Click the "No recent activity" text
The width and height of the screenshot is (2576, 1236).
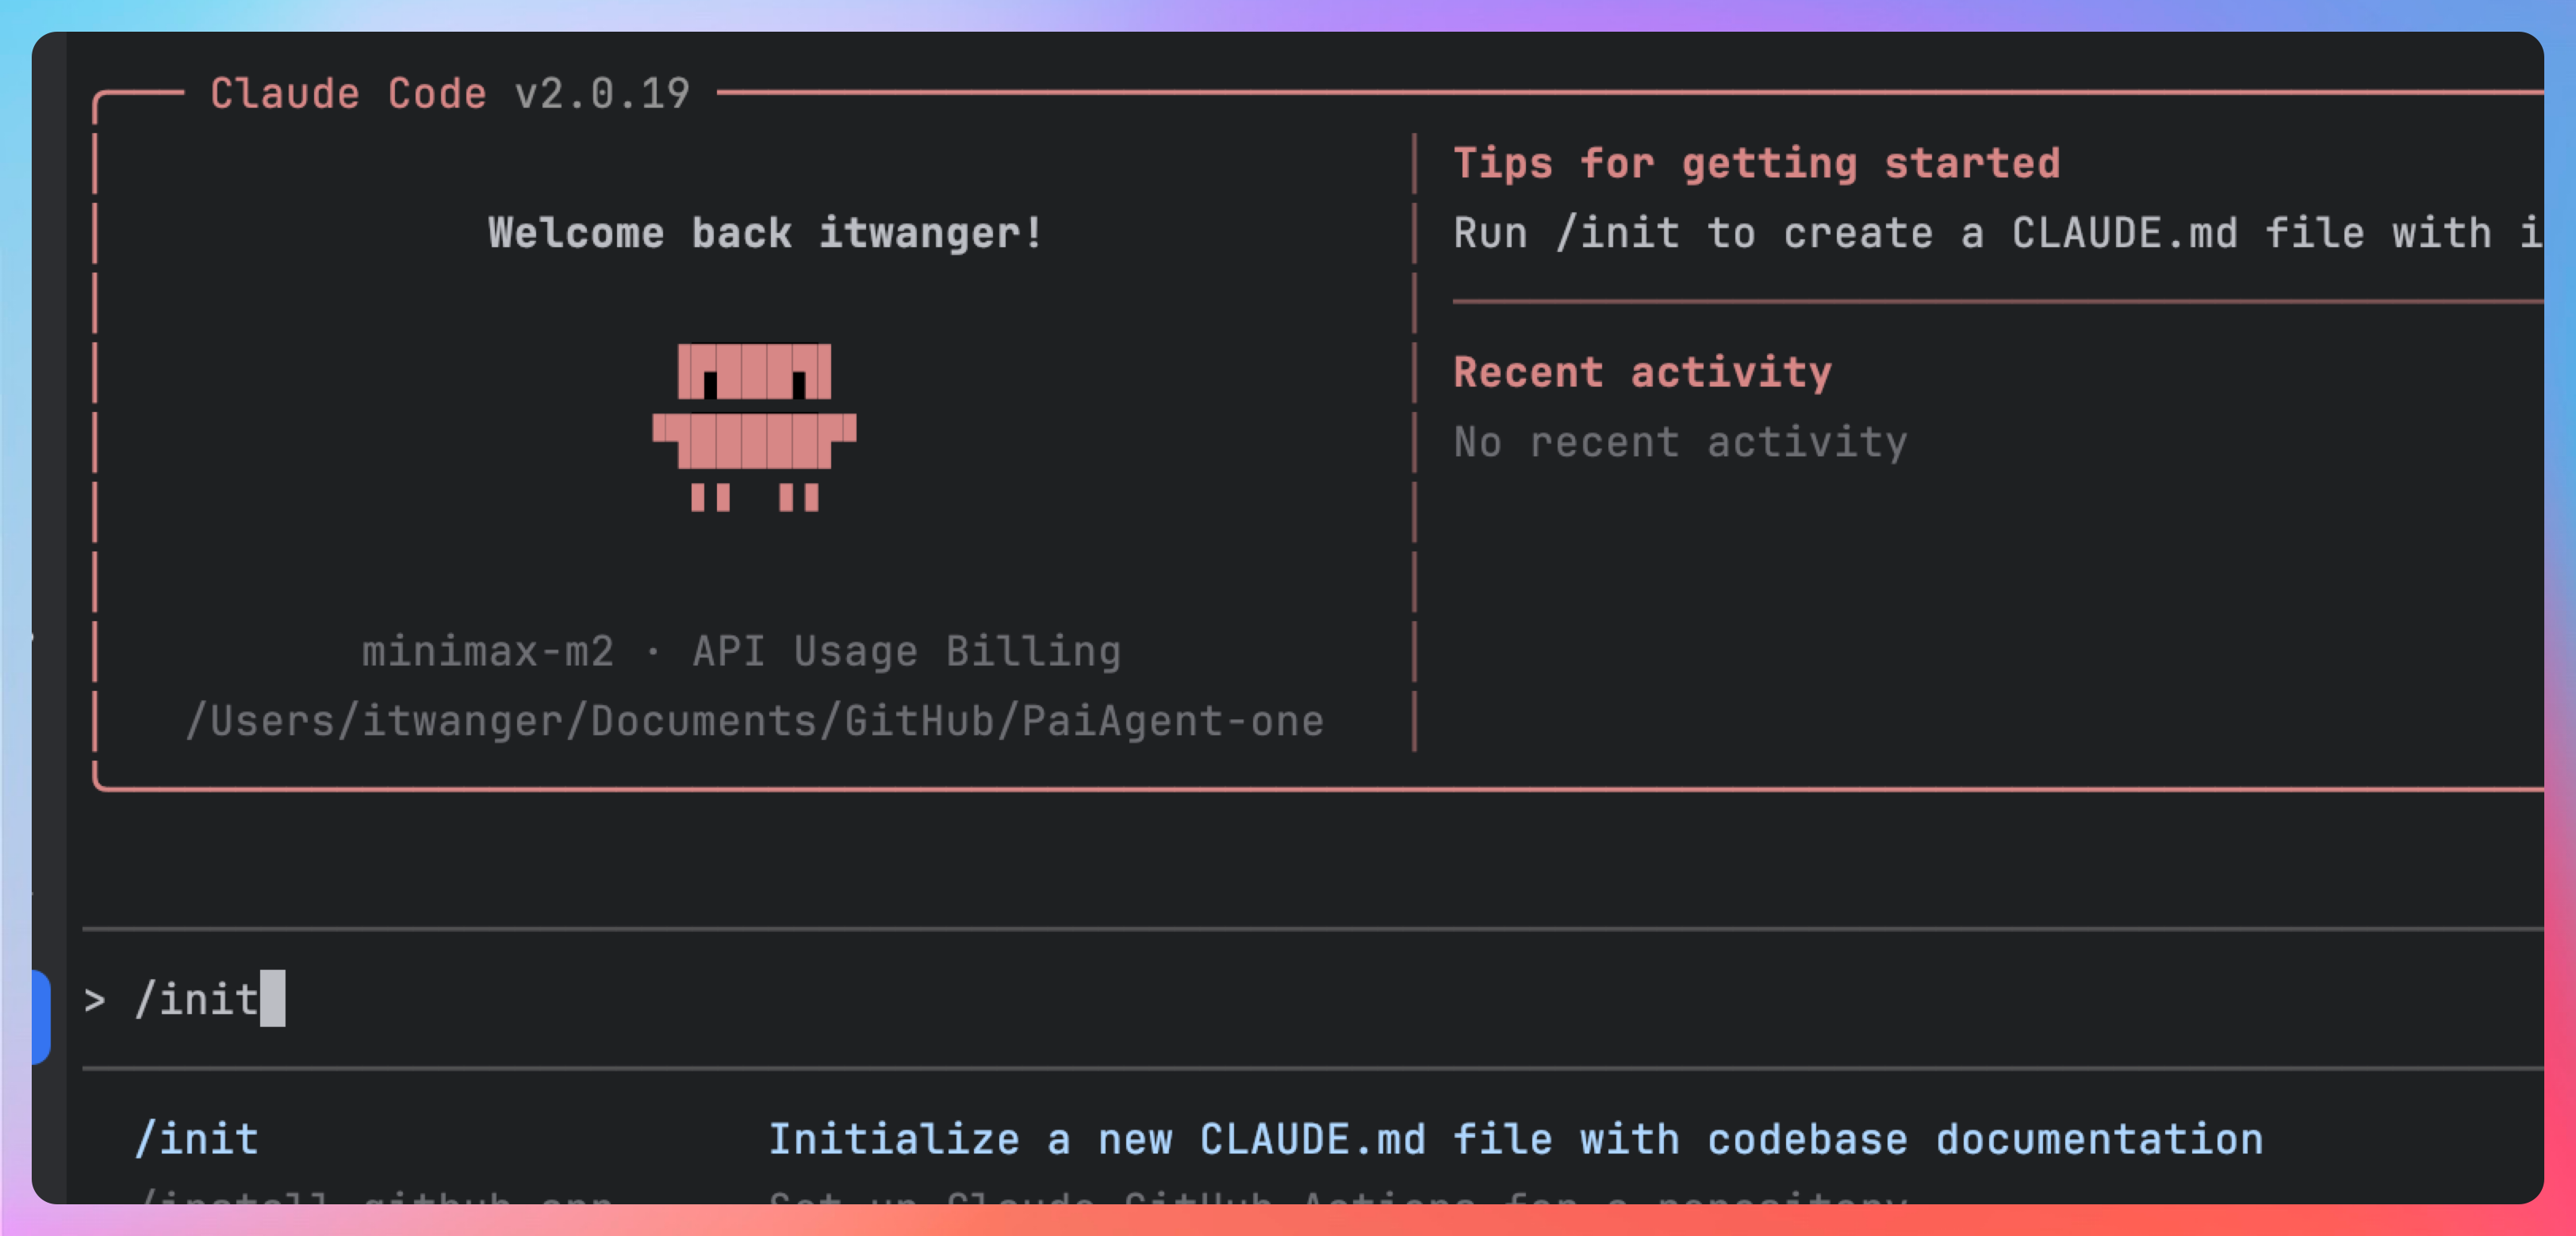tap(1680, 441)
